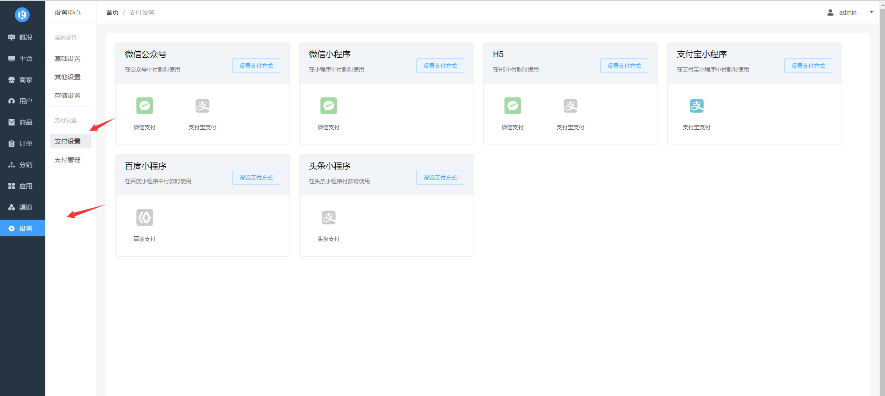The image size is (885, 396).
Task: Click the 设置中心 panel heading
Action: (x=68, y=12)
